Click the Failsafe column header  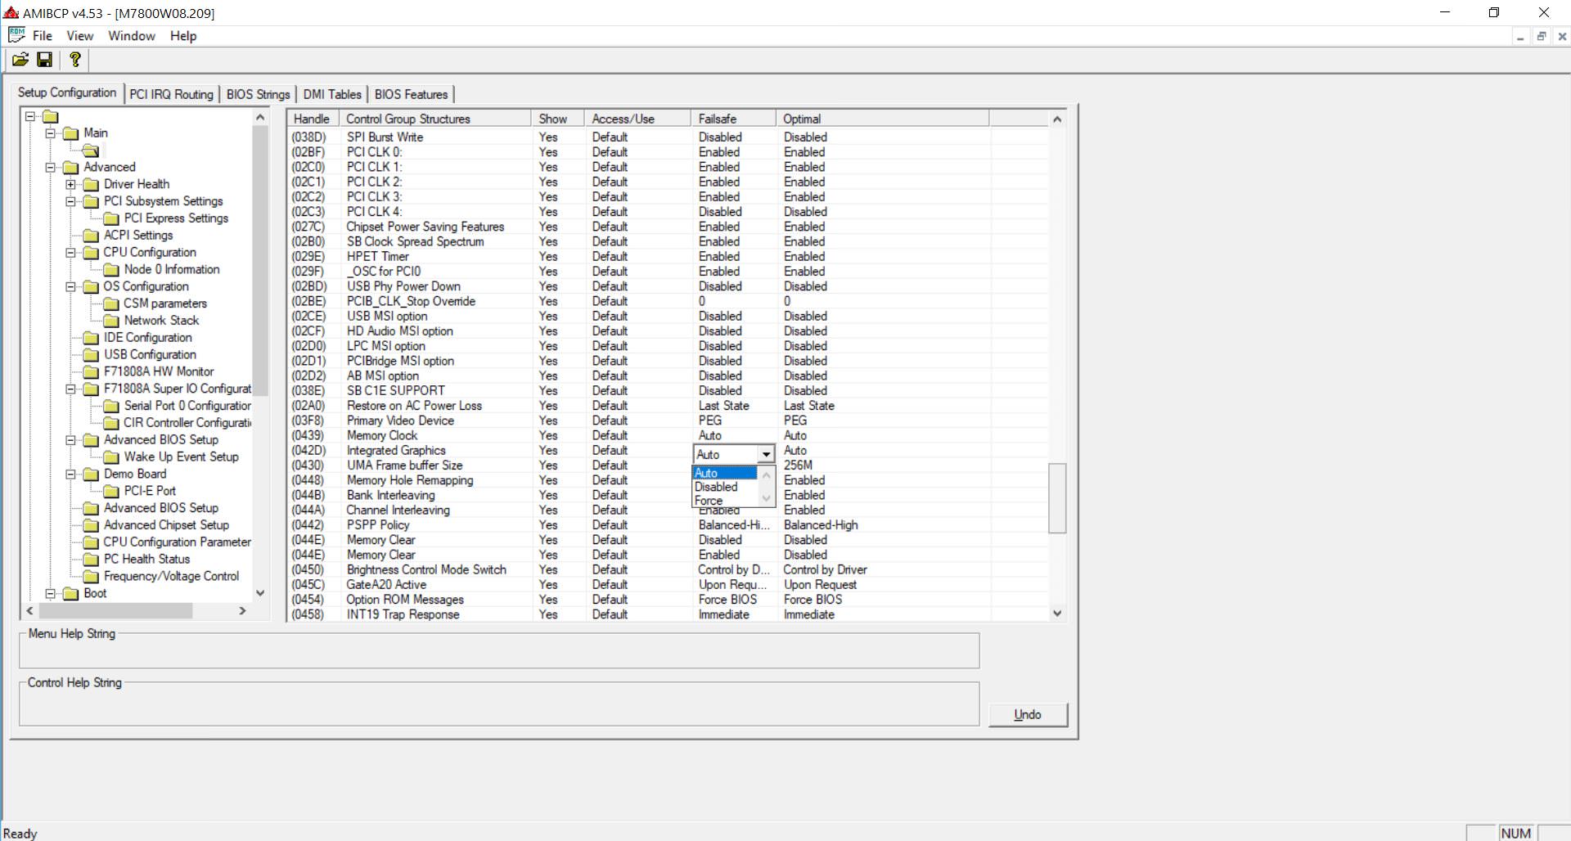pyautogui.click(x=734, y=119)
